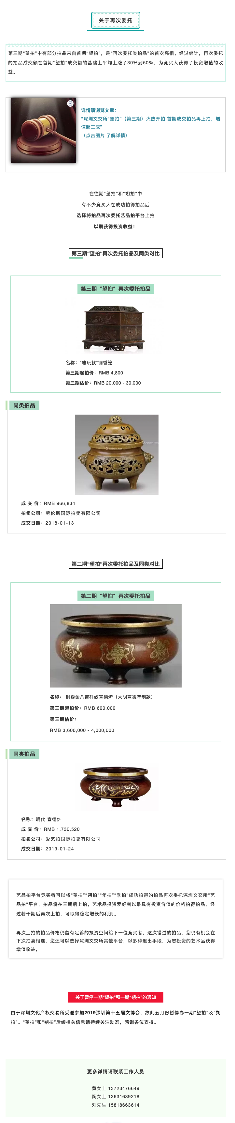Click the 点击图片 了解详情 link text
Viewport: 235px width, 1123px height.
click(104, 135)
